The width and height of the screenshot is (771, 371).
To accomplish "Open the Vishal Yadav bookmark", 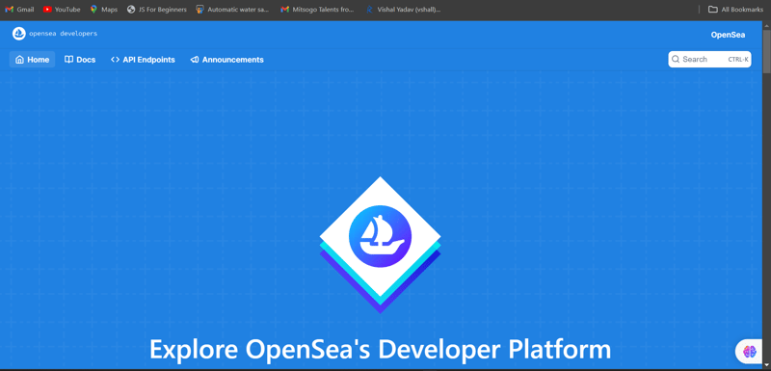I will click(x=403, y=10).
